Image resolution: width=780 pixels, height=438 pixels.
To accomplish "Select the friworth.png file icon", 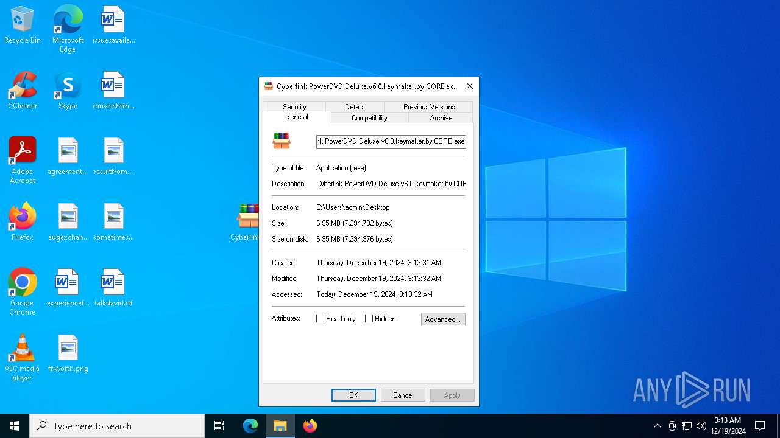I will click(68, 354).
